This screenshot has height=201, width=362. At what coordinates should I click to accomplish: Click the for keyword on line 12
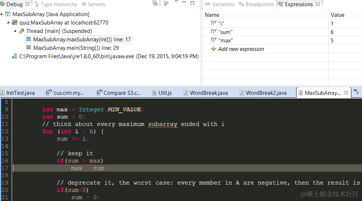coord(48,131)
